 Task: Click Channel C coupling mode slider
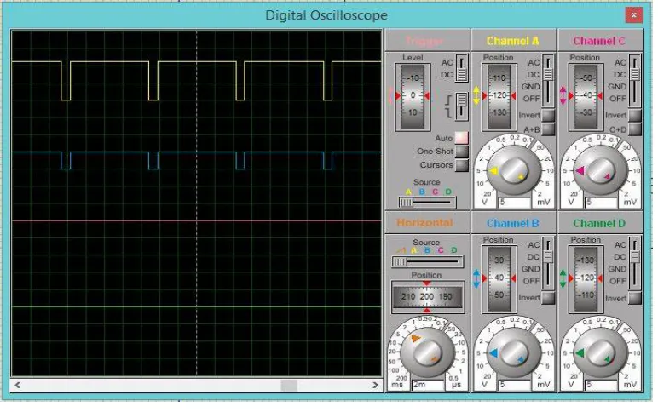pos(635,80)
